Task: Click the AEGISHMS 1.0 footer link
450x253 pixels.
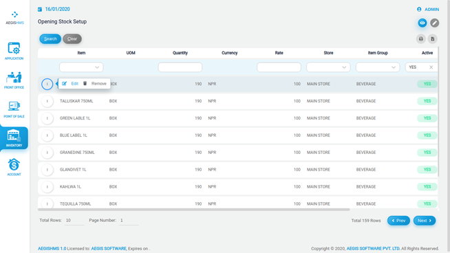Action: pyautogui.click(x=52, y=248)
